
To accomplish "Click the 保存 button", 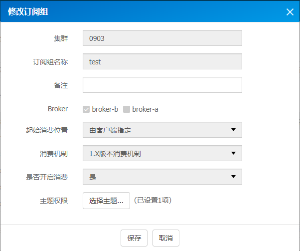I will (x=134, y=238).
